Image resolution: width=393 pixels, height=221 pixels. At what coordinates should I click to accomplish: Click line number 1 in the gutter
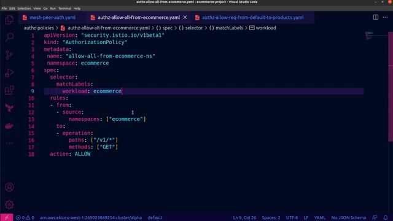coord(33,36)
